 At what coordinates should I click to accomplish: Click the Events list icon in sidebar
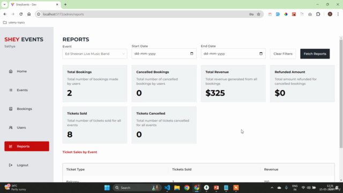pyautogui.click(x=11, y=90)
